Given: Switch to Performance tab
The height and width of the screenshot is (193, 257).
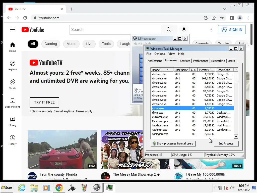Looking at the screenshot, I should [201, 61].
